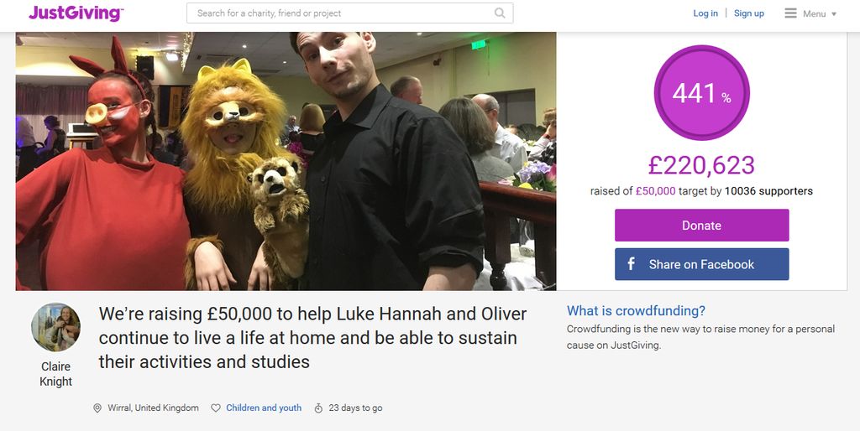Click the heart category icon
The width and height of the screenshot is (860, 431).
coord(216,408)
